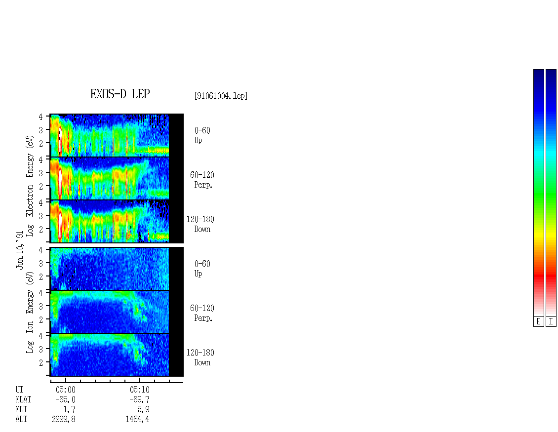Click the electron color scale bar
558x432 pixels.
point(538,193)
